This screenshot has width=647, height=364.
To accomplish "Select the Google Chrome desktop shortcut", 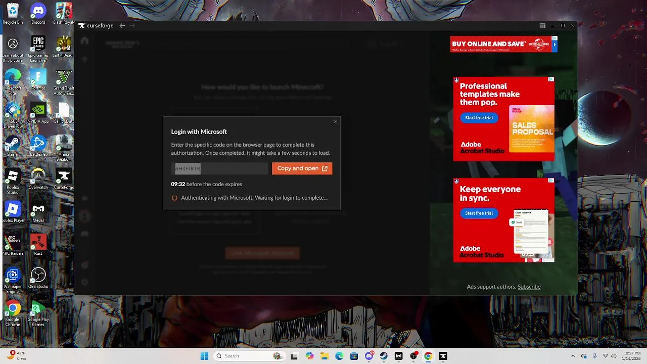I will 13,313.
